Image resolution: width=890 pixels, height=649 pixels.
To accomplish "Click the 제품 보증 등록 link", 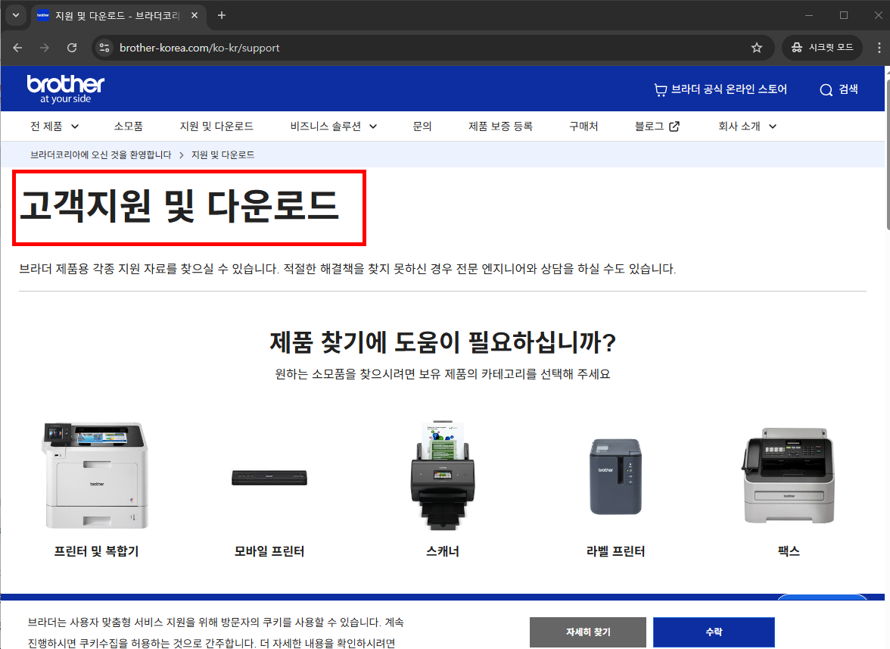I will coord(499,126).
